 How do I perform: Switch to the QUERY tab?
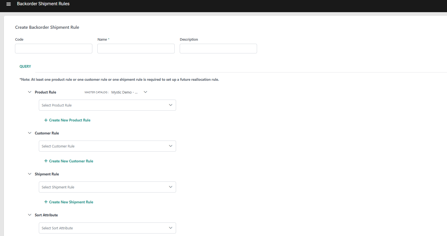25,66
